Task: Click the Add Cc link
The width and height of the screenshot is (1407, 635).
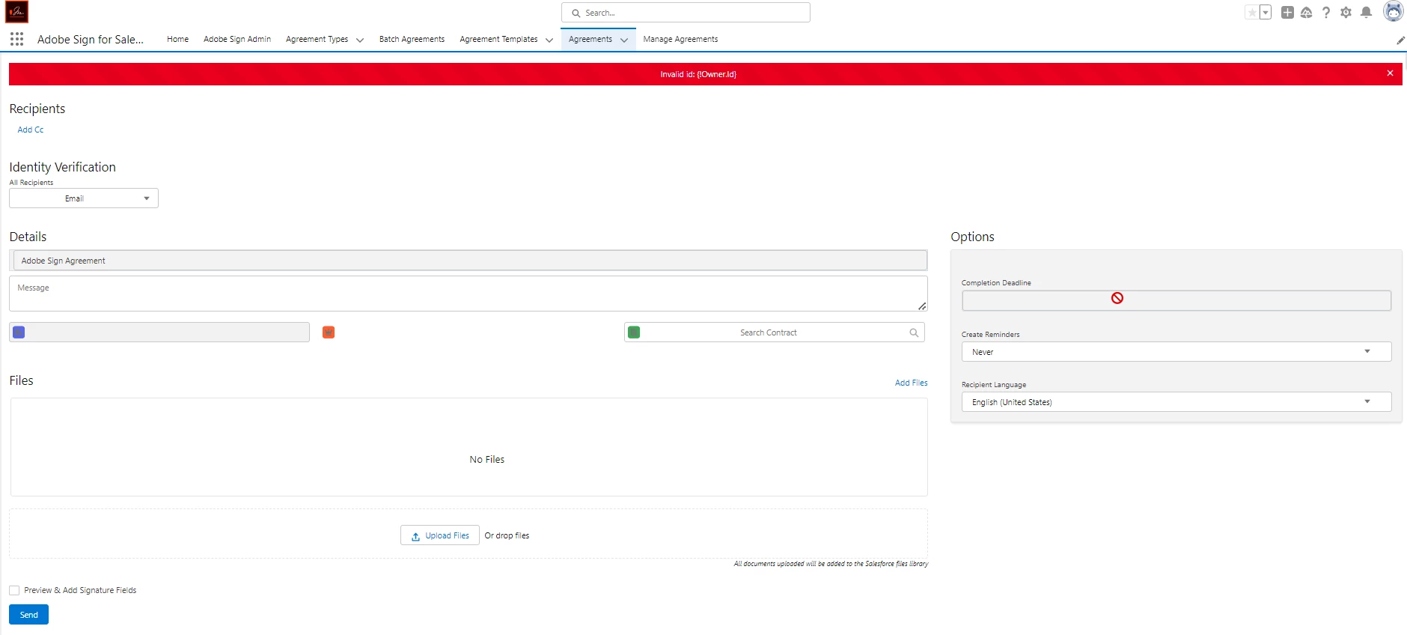Action: 31,130
